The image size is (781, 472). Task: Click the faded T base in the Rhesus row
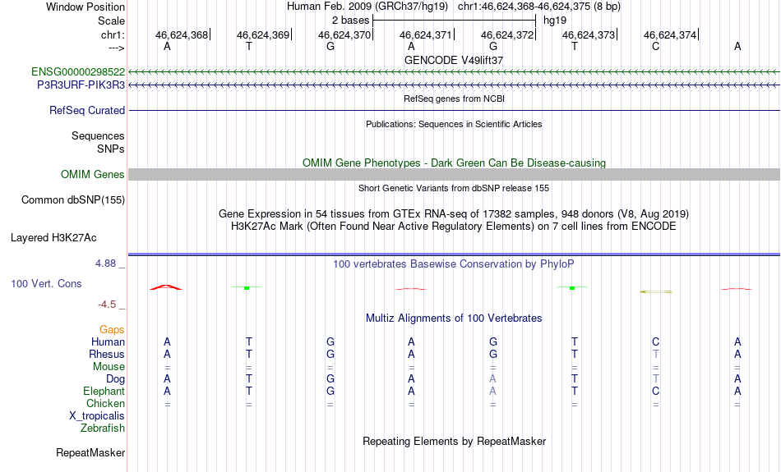(x=655, y=354)
